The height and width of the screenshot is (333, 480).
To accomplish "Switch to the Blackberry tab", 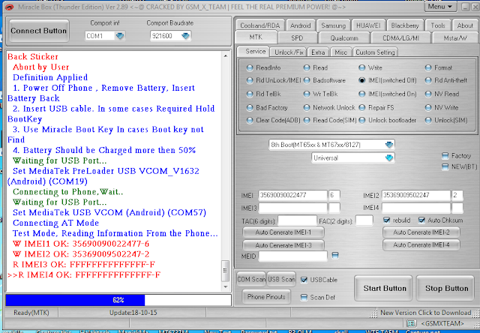I will (x=405, y=25).
